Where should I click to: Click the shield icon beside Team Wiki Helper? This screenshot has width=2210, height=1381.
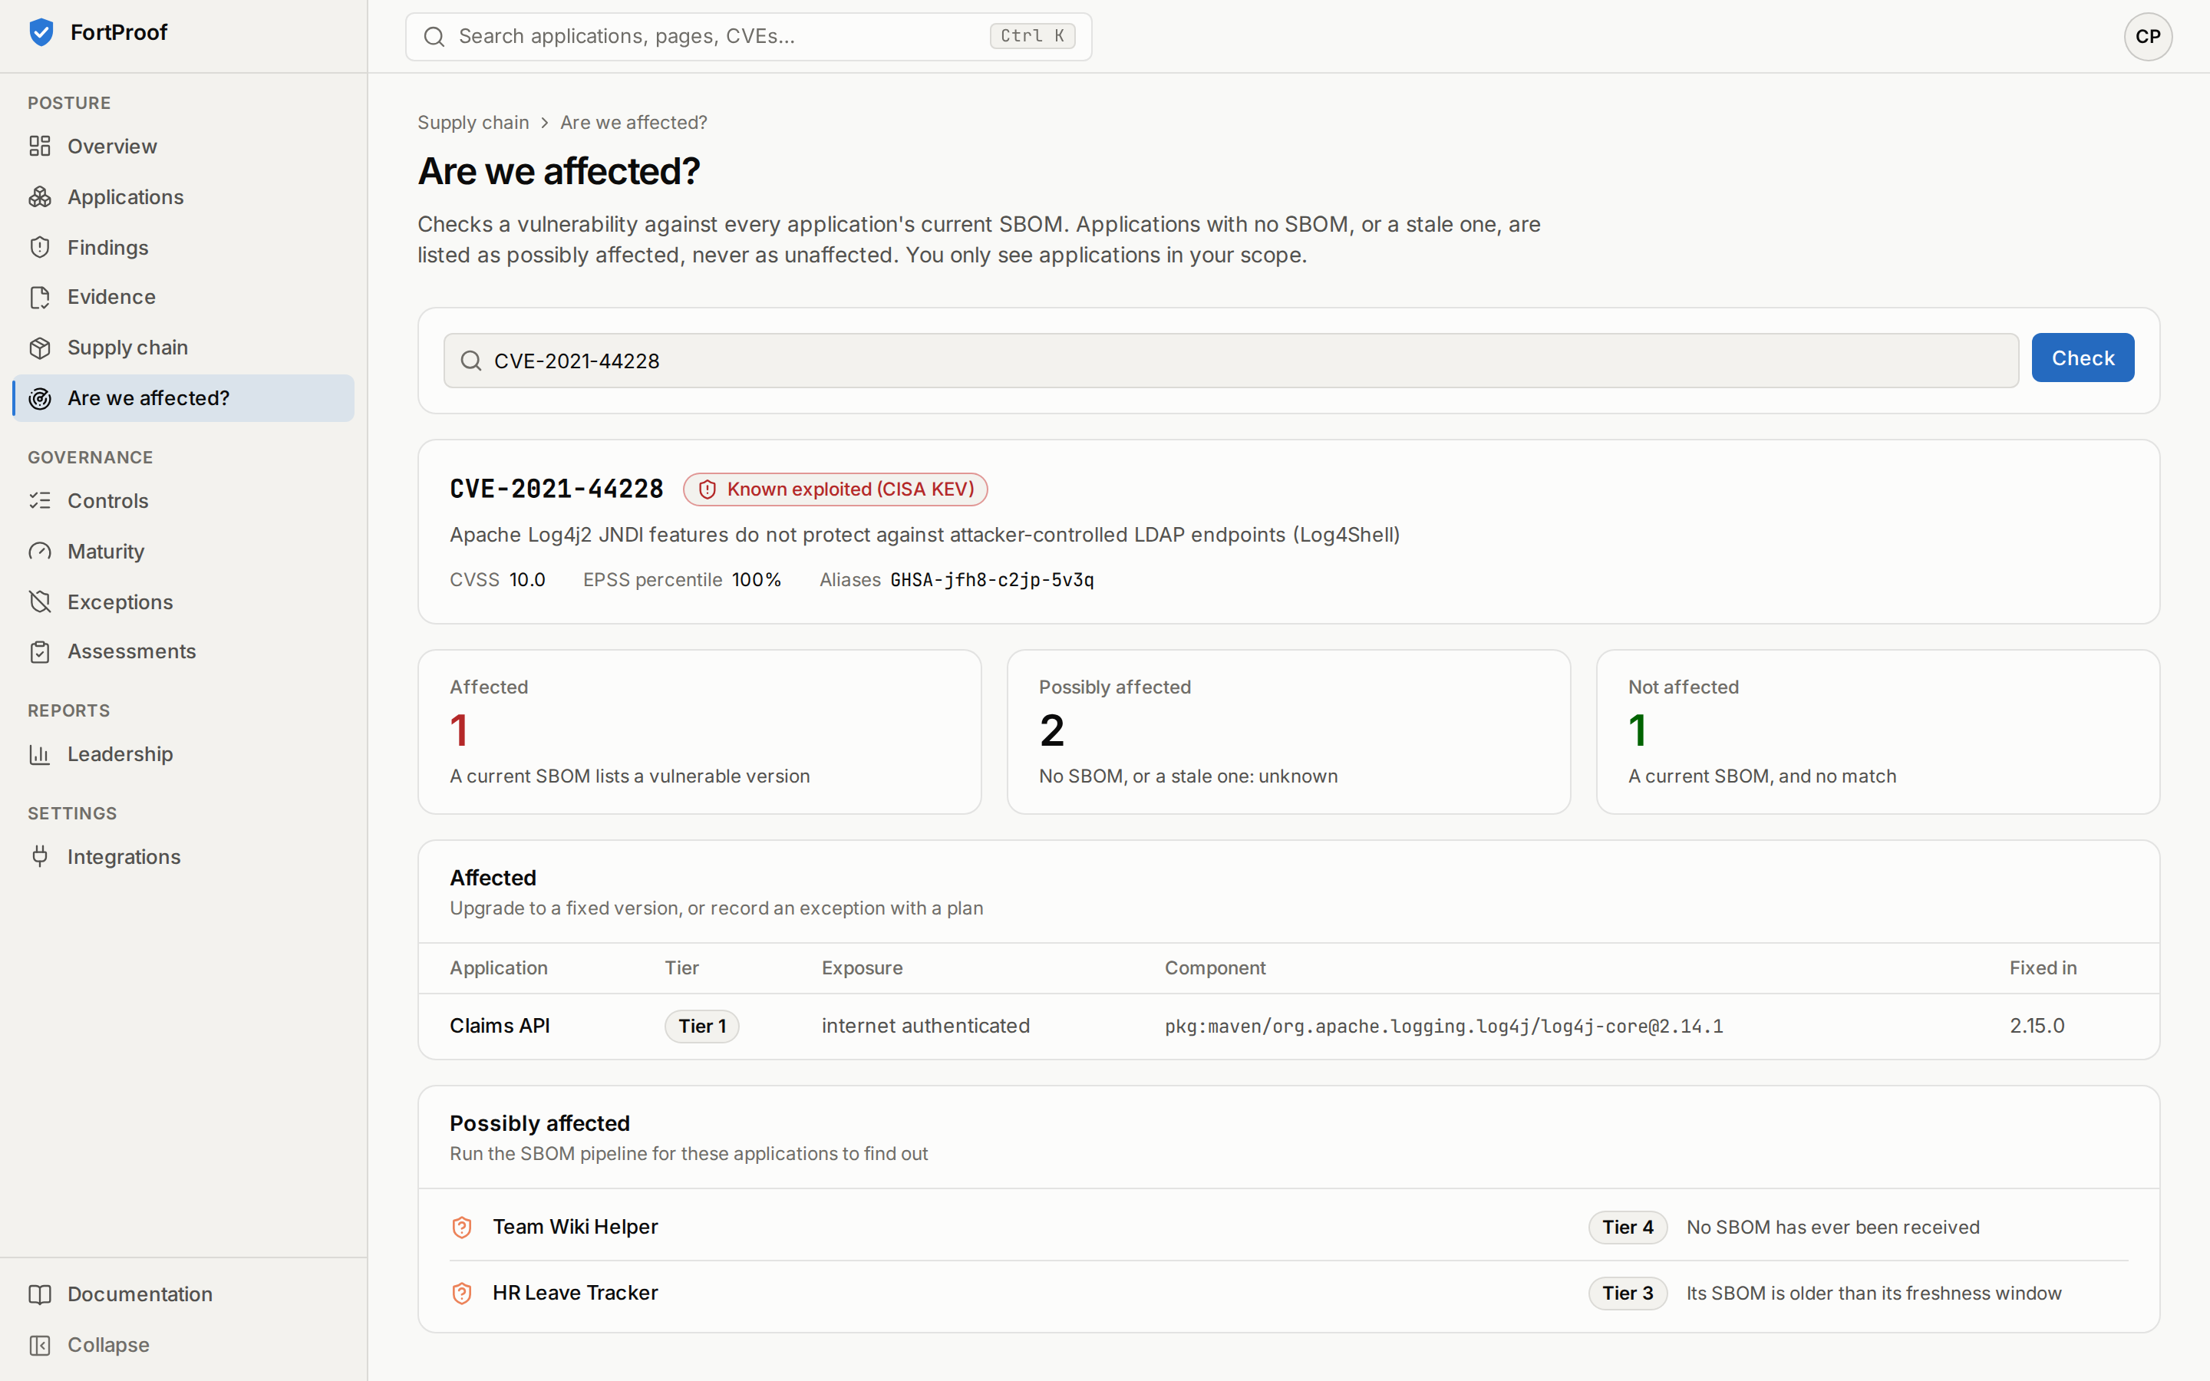(x=462, y=1227)
